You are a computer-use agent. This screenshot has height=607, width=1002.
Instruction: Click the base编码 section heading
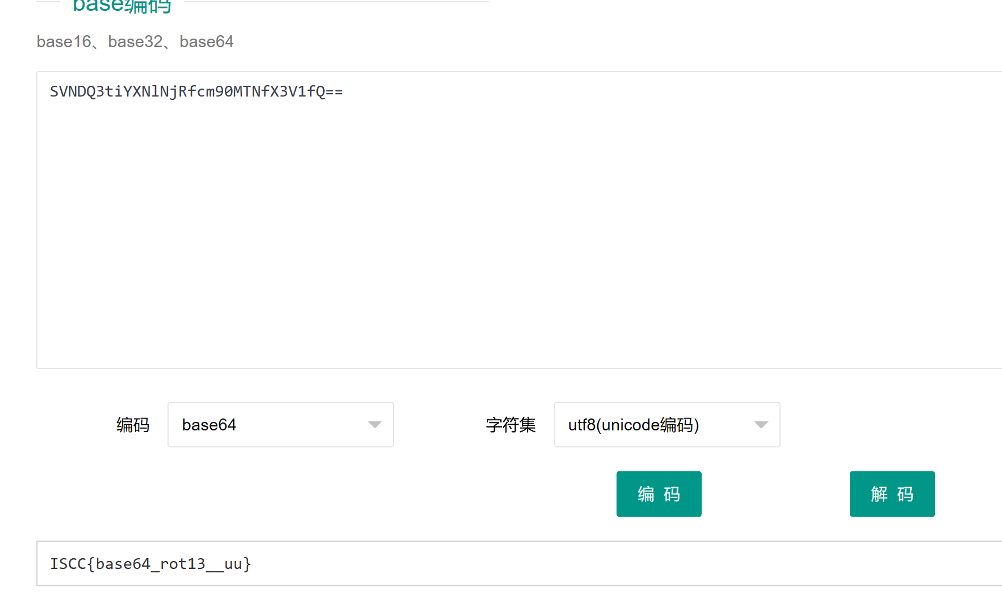click(121, 6)
